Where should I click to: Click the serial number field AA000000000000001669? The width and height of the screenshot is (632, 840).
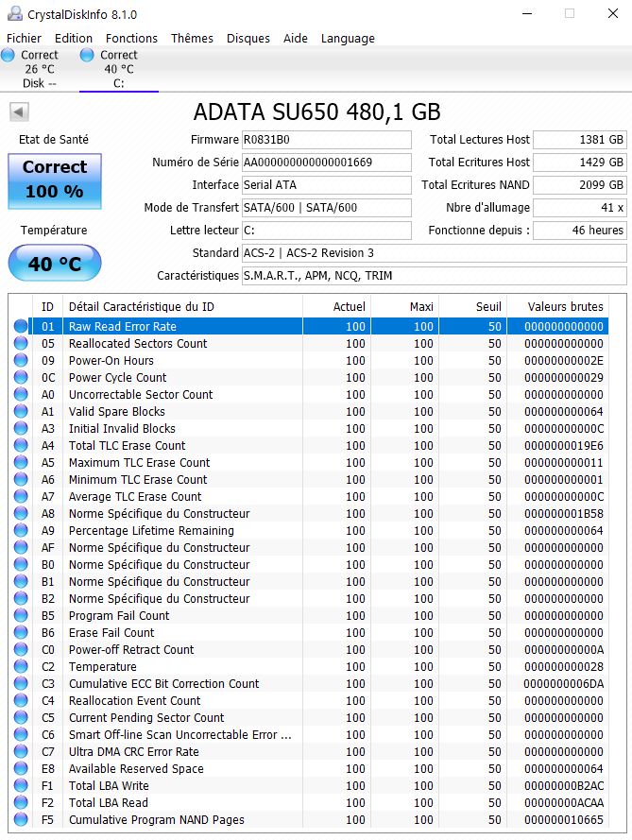coord(327,163)
